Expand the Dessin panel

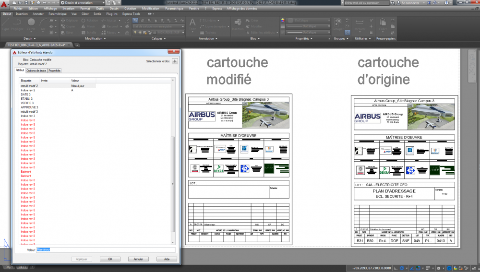tap(30, 38)
